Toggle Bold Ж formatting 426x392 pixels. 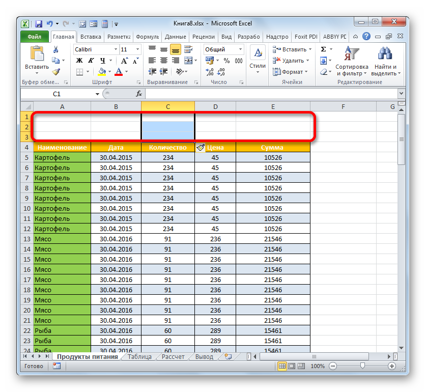[x=79, y=61]
